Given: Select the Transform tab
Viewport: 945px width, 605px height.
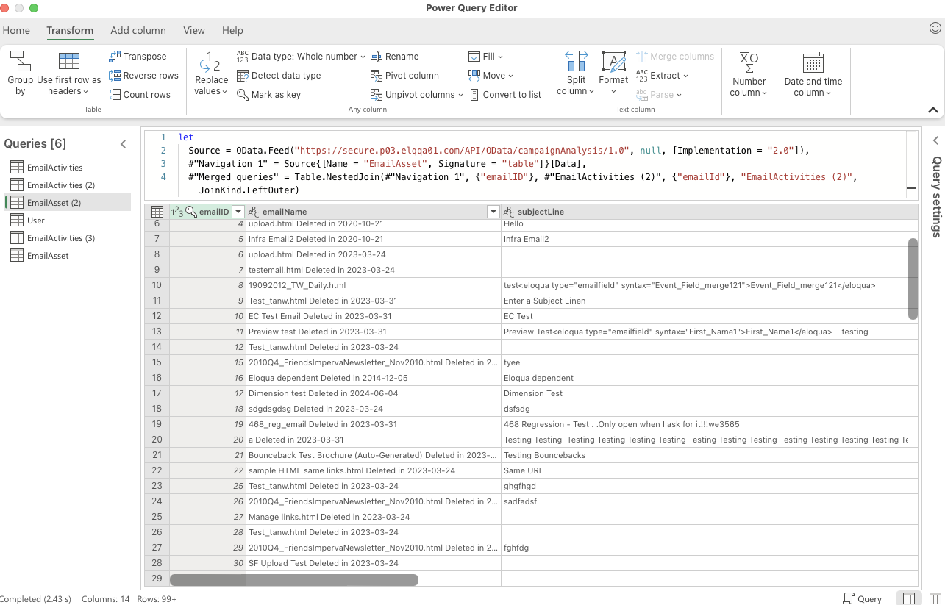Looking at the screenshot, I should tap(70, 30).
